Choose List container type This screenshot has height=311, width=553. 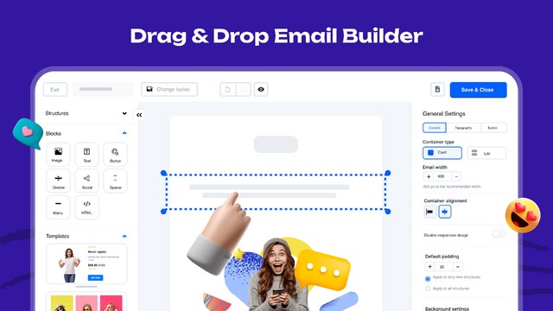click(486, 153)
